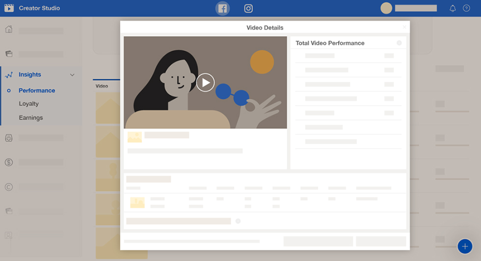Open the Monetization dollar icon in sidebar
481x261 pixels.
click(8, 162)
